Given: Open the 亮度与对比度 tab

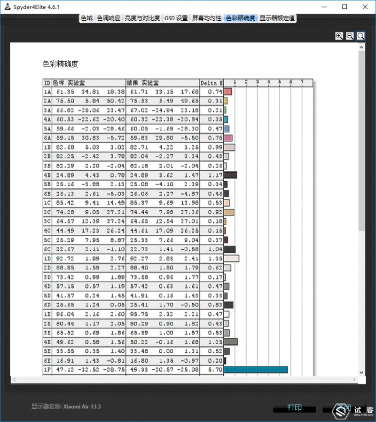Looking at the screenshot, I should pos(142,18).
